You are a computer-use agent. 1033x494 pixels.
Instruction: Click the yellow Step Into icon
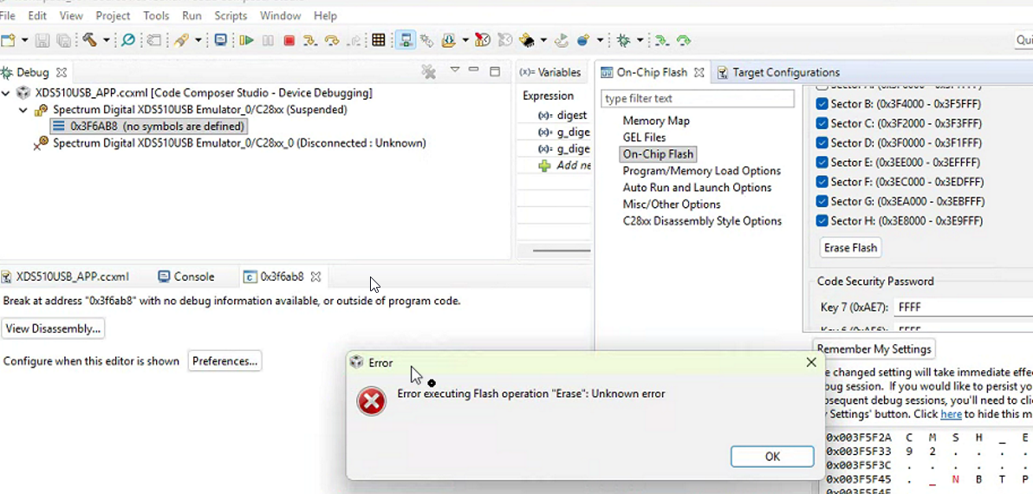309,41
